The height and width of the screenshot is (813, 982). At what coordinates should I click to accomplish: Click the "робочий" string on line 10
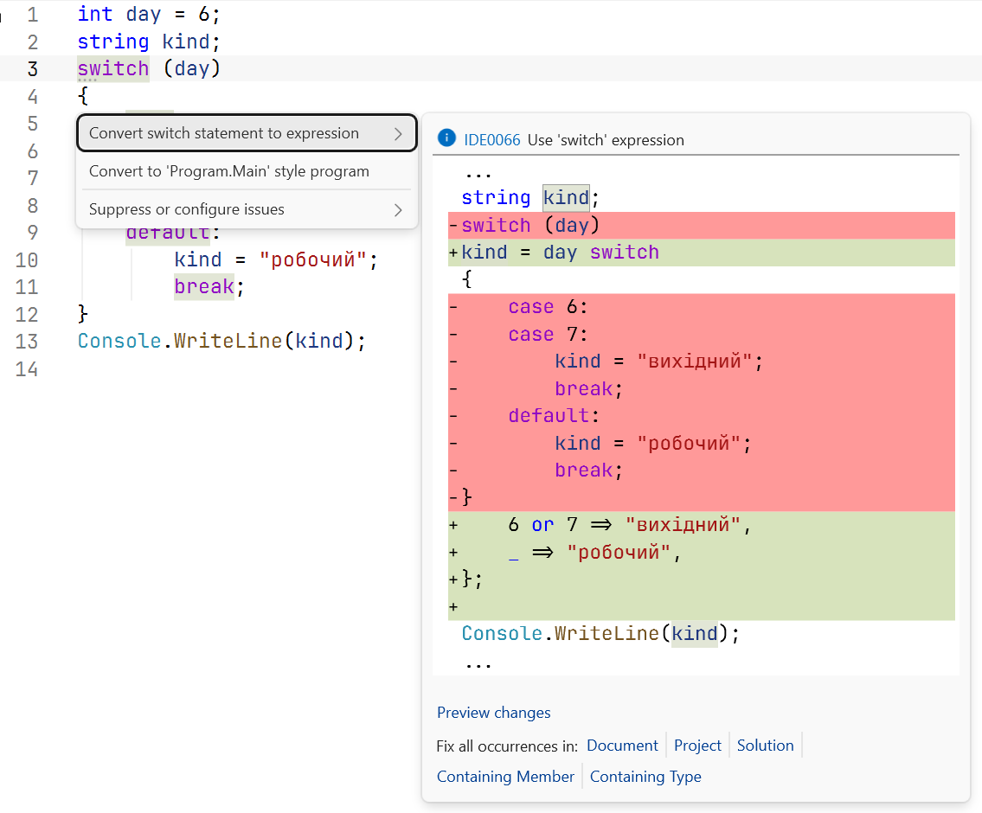(313, 259)
